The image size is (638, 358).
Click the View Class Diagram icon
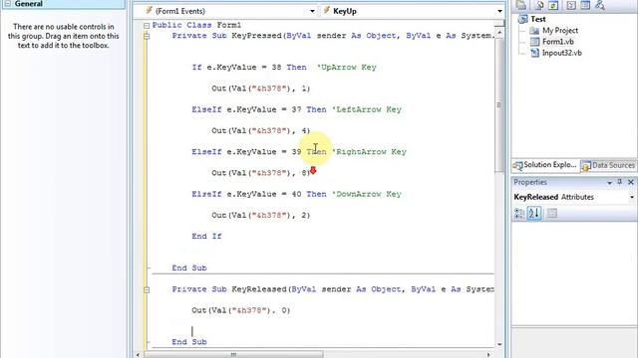click(600, 5)
